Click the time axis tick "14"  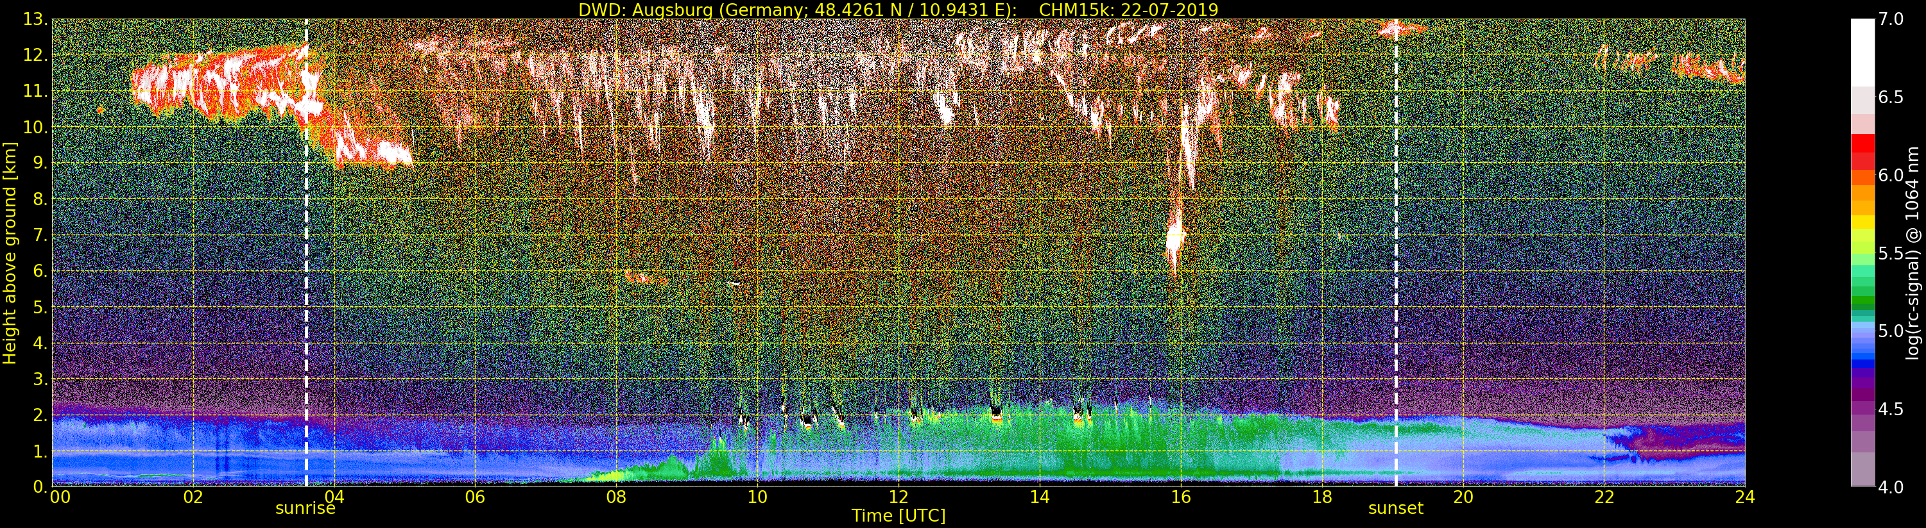tap(1039, 497)
